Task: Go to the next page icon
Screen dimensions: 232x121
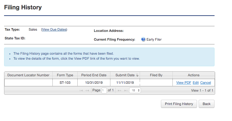Action: coord(119,90)
